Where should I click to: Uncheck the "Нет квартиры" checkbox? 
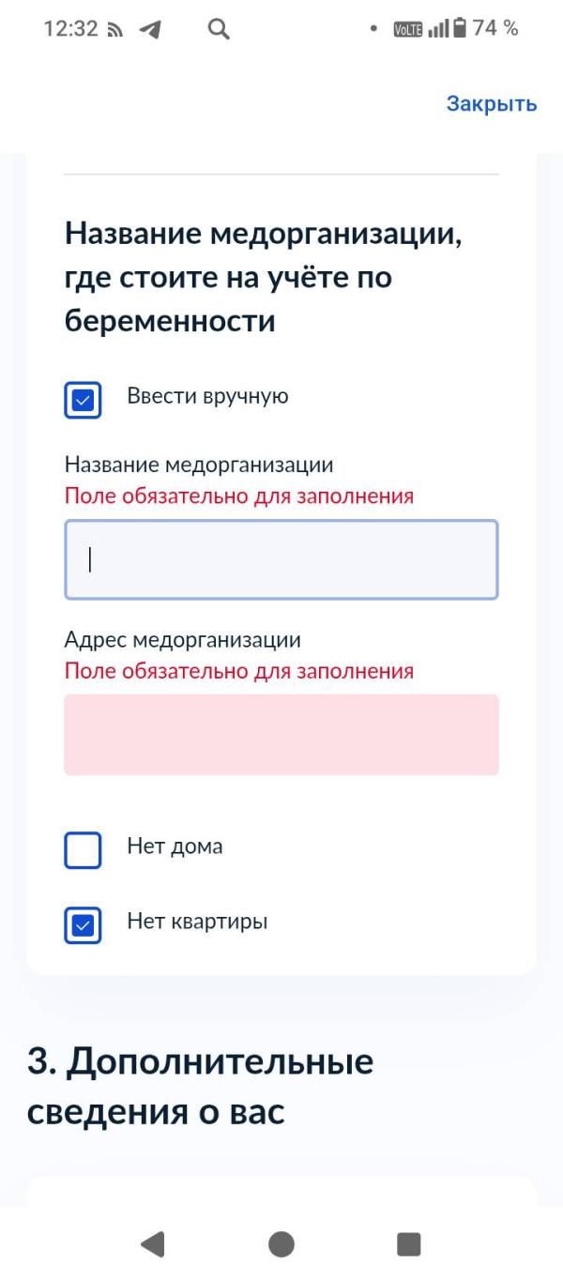pos(83,926)
